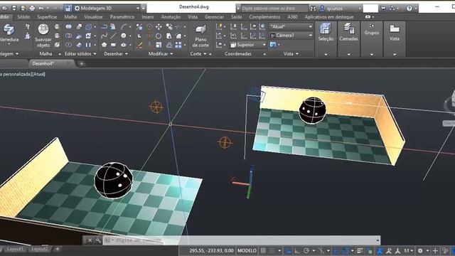Viewport: 455px width, 256px height.
Task: Select the Spline draw tool
Action: (x=105, y=36)
